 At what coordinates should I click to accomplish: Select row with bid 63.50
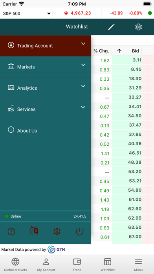tap(123, 227)
